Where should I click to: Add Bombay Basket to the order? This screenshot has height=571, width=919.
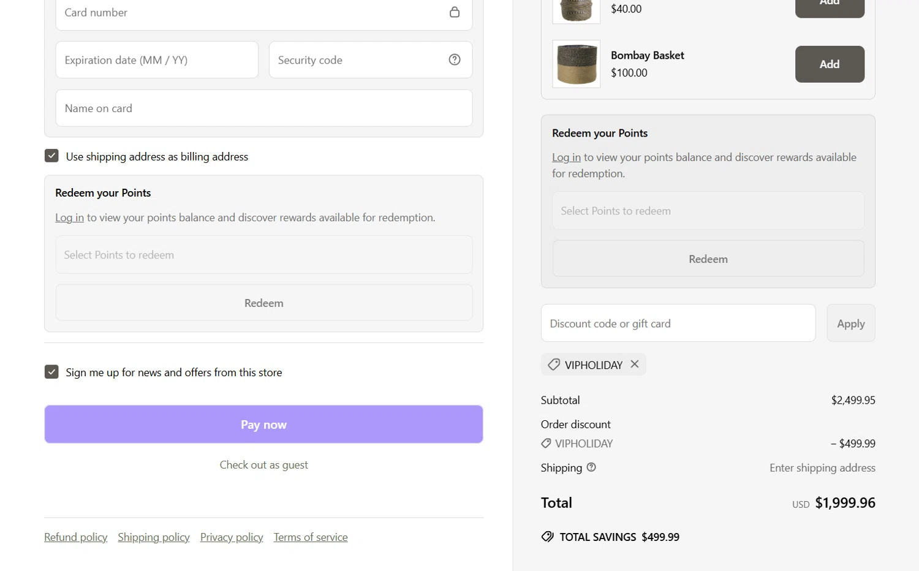pyautogui.click(x=829, y=64)
